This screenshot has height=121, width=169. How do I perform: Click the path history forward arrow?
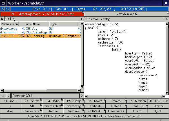(x=82, y=95)
